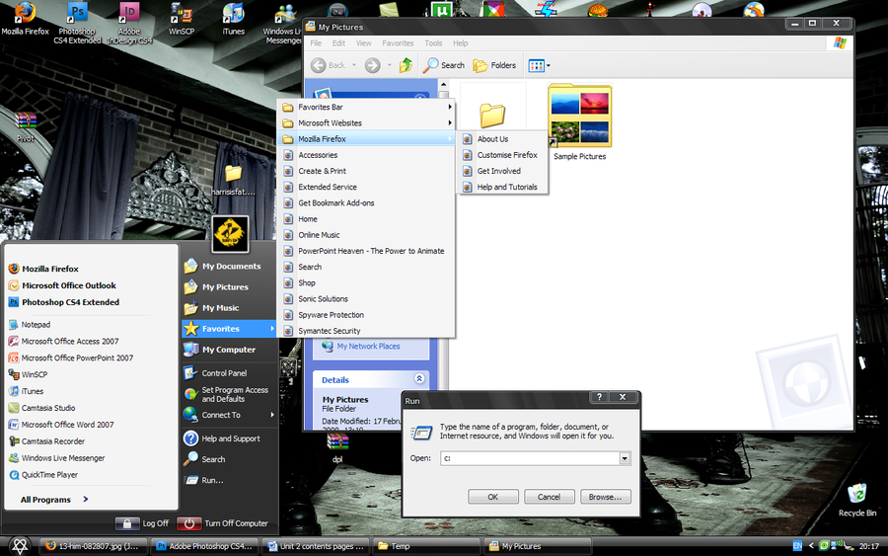Collapse the Details panel in My Pictures
The width and height of the screenshot is (888, 556).
[x=419, y=378]
